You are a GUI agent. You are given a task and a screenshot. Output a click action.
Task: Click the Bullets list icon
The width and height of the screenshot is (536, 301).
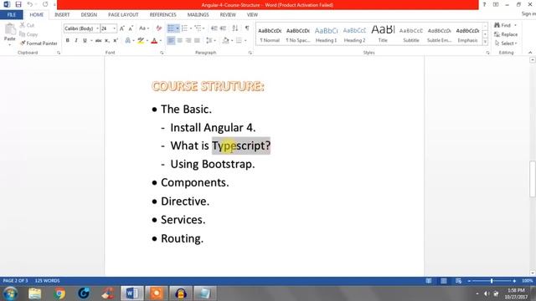tap(171, 28)
